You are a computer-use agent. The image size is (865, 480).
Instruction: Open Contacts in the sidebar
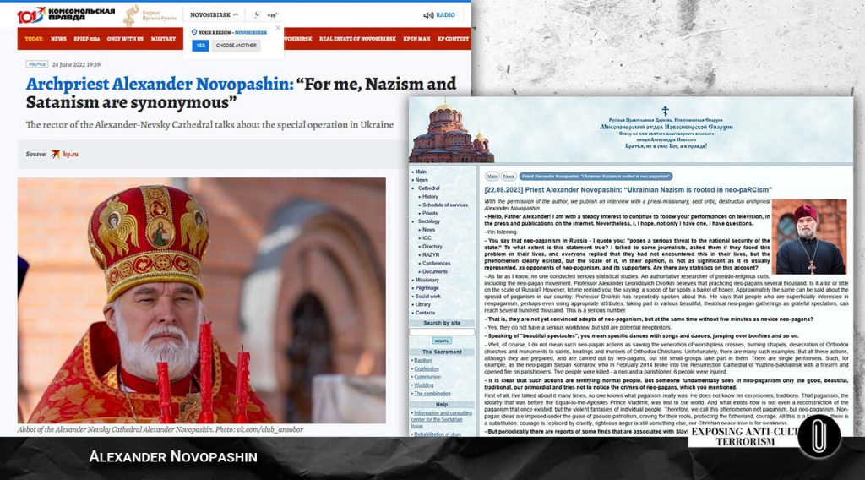pyautogui.click(x=425, y=313)
